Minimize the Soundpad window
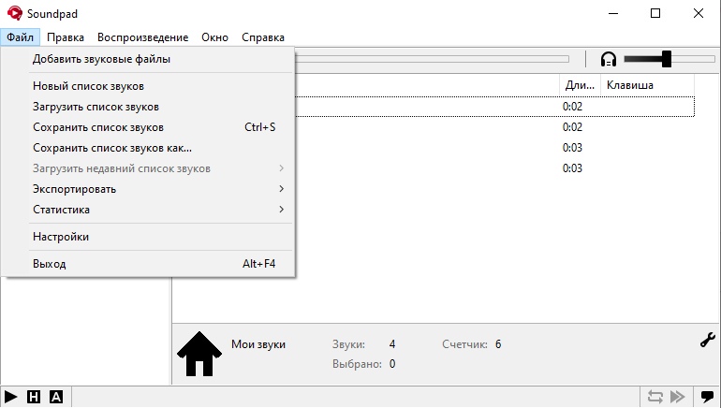Image resolution: width=721 pixels, height=408 pixels. [613, 13]
